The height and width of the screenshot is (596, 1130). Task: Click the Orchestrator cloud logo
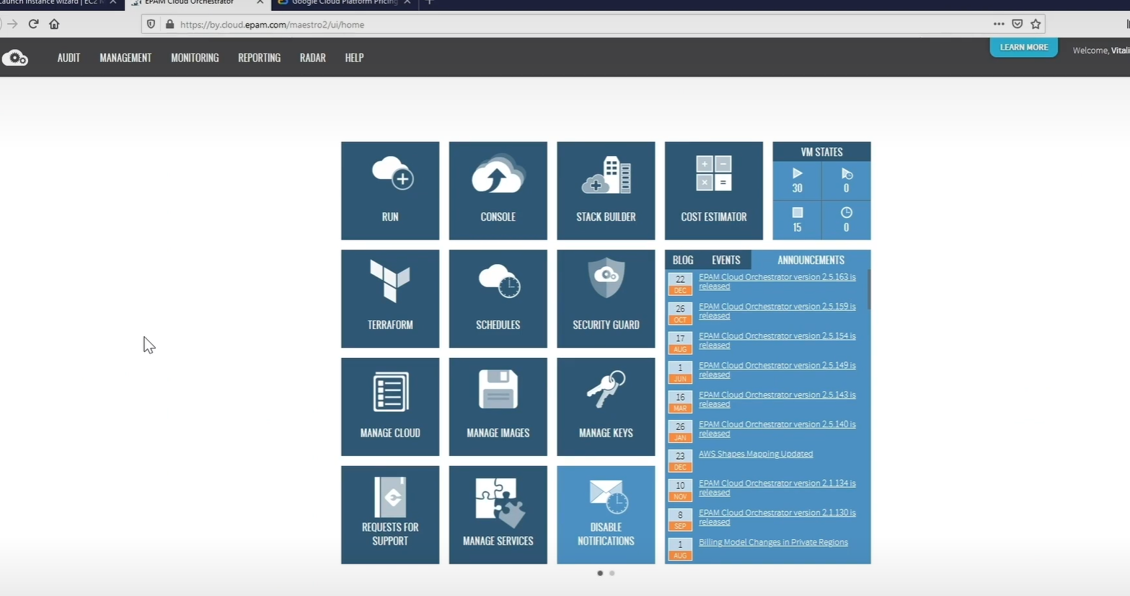tap(14, 58)
